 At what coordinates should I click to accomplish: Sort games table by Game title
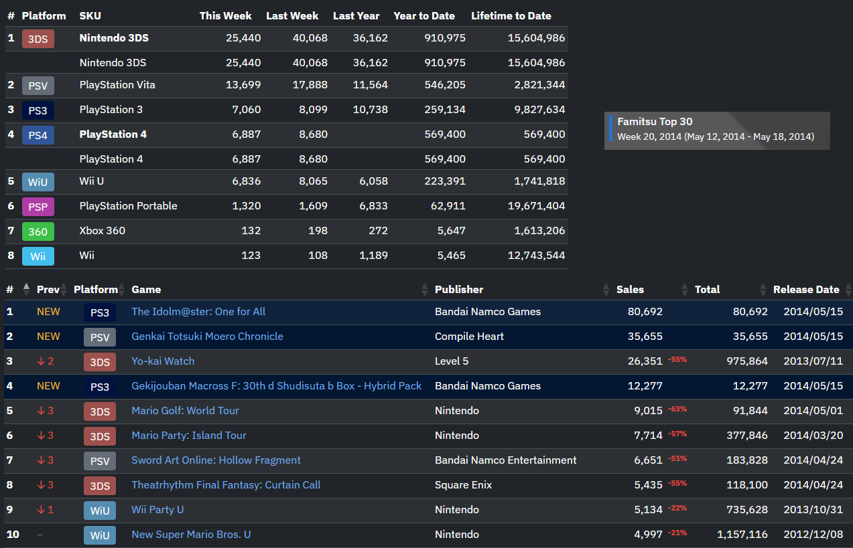[x=279, y=290]
